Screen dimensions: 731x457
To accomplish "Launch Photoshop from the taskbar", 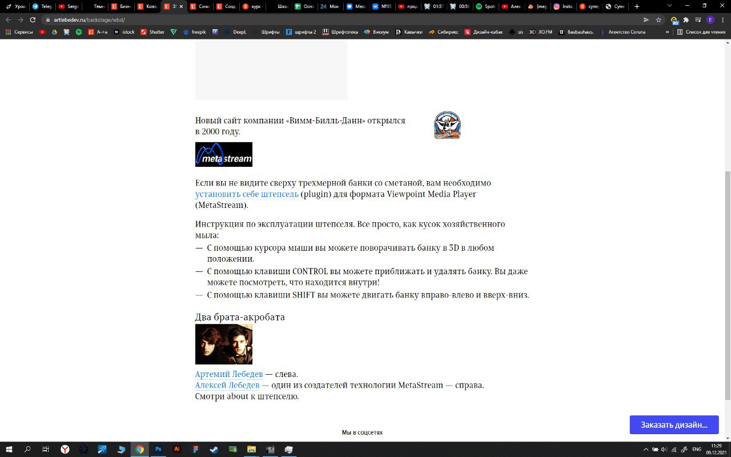I will point(158,450).
